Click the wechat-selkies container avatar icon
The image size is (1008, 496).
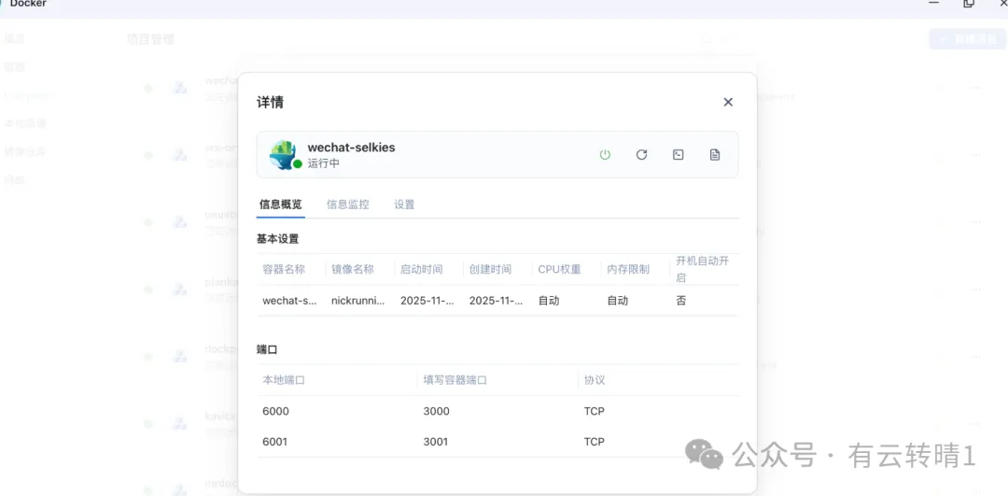pos(284,154)
